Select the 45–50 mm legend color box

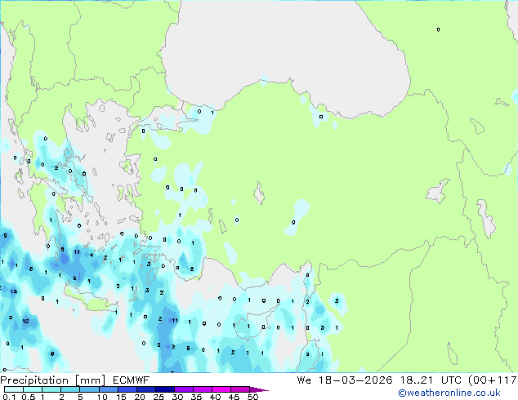point(240,389)
